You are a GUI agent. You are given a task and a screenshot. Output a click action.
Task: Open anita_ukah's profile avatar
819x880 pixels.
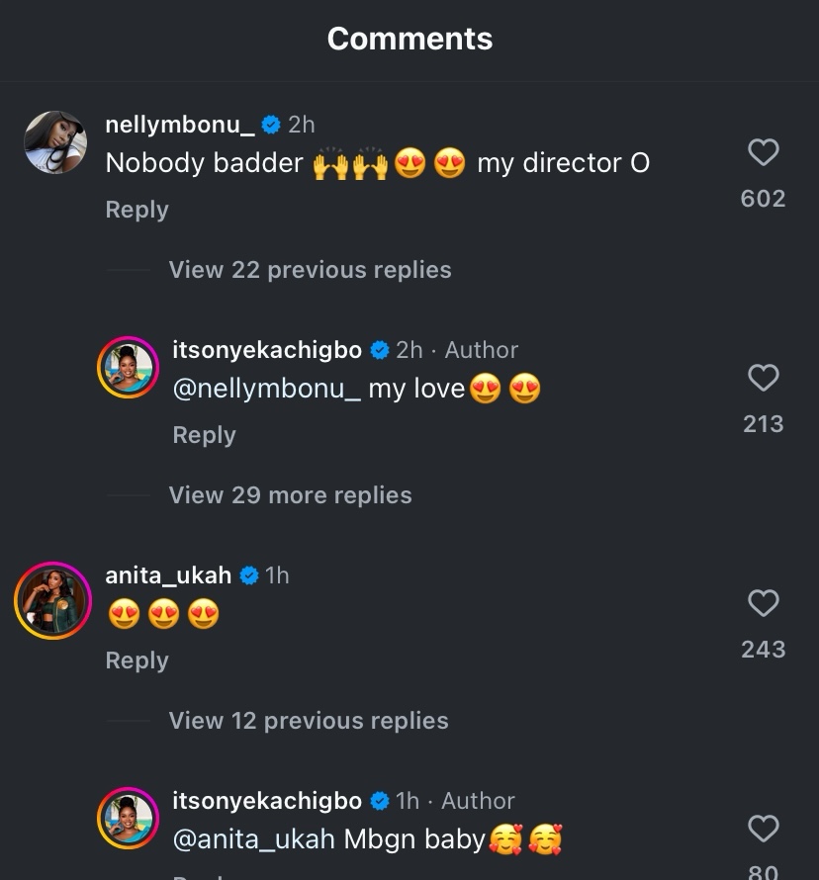click(52, 600)
